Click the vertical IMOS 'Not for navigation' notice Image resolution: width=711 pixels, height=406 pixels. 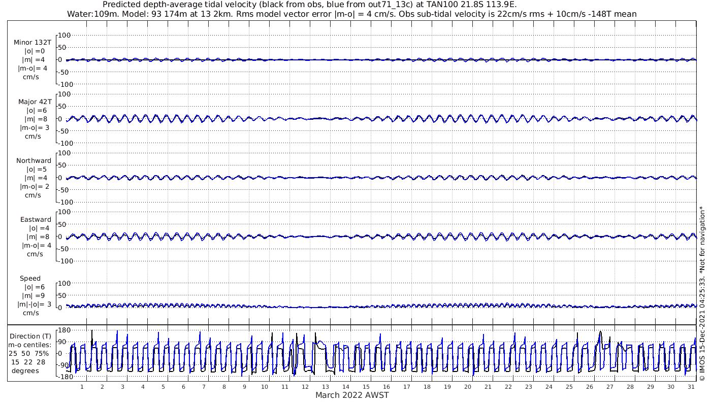(x=702, y=293)
